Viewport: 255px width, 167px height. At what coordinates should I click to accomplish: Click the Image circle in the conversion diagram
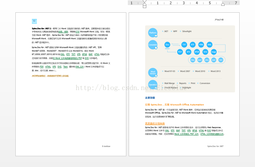[x=214, y=52]
